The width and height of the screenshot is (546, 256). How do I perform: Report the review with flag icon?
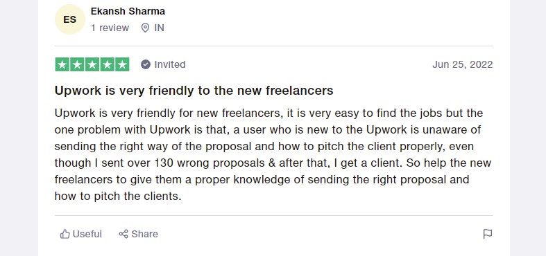[488, 234]
